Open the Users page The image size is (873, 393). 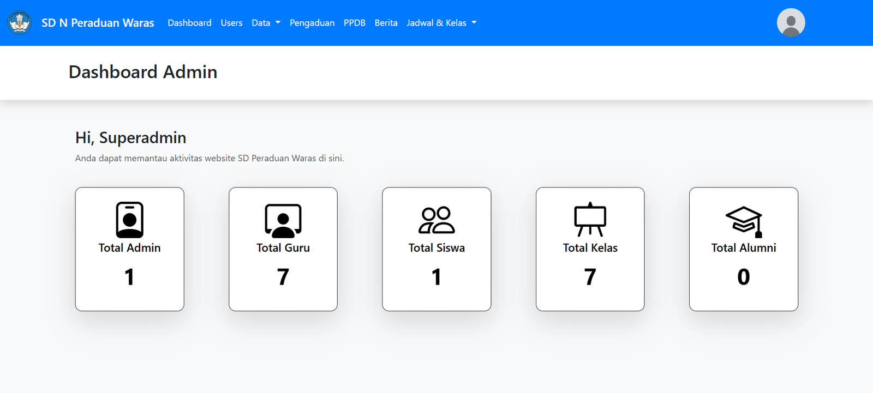[x=231, y=23]
